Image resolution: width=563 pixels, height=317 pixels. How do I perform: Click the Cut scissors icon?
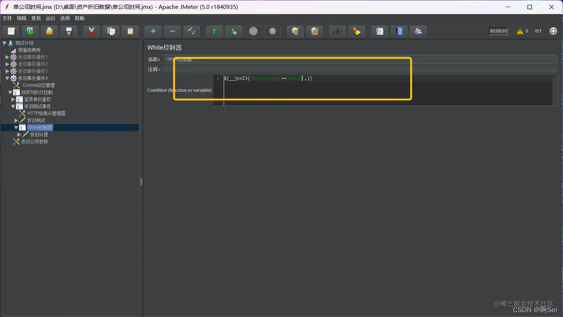[x=92, y=31]
